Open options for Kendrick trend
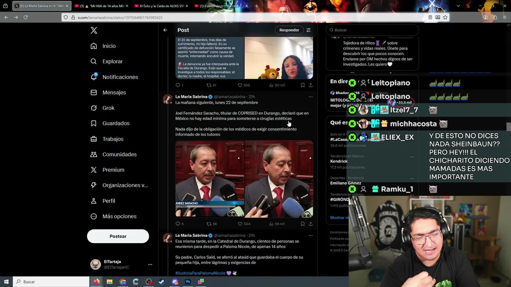The image size is (511, 287). coord(412,157)
